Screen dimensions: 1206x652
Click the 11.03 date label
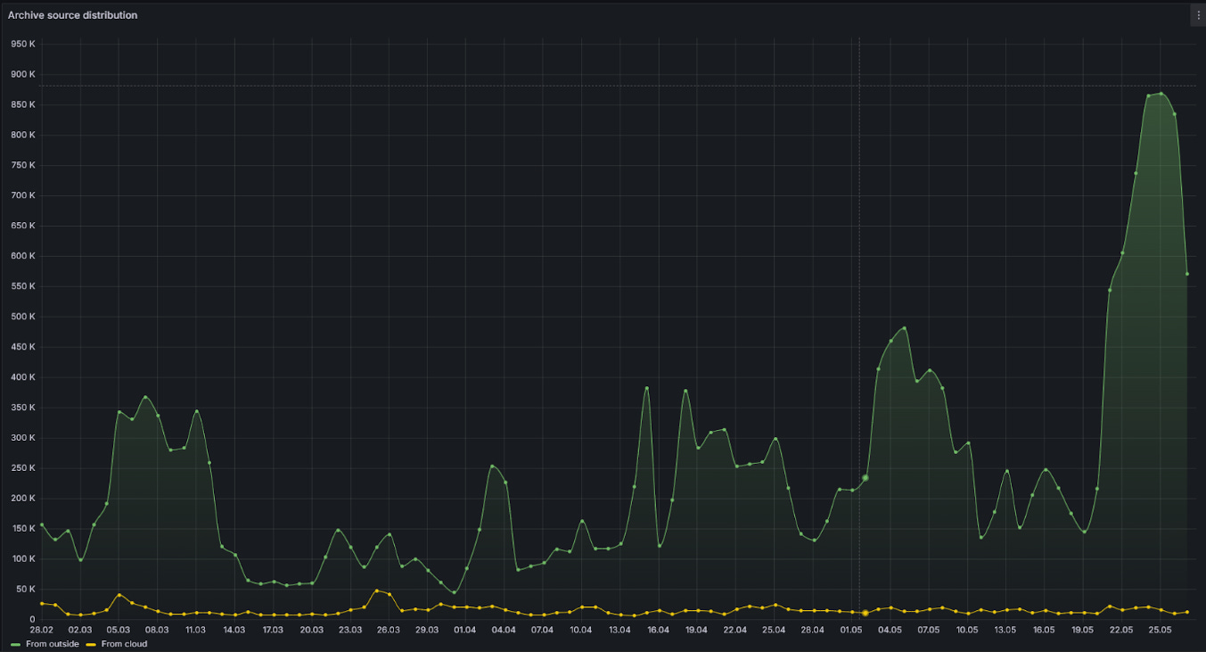click(195, 630)
